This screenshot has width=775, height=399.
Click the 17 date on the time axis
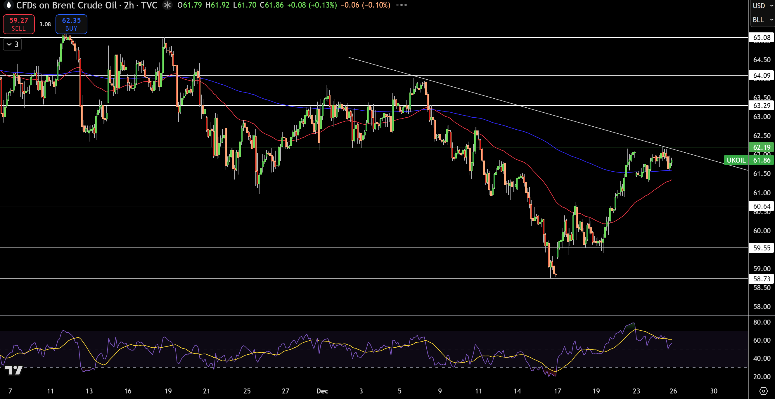[x=558, y=391]
